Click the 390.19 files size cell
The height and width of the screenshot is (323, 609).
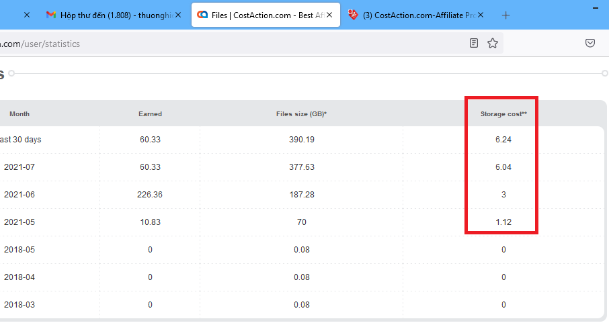302,140
